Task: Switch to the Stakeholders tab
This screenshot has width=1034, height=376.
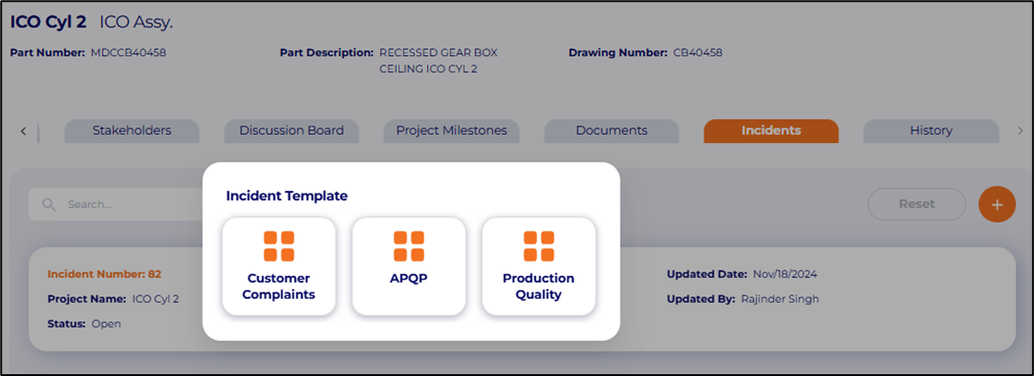Action: [131, 131]
